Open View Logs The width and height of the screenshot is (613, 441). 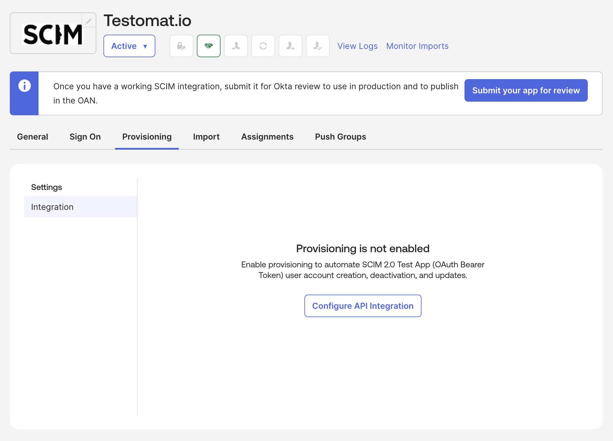click(357, 46)
